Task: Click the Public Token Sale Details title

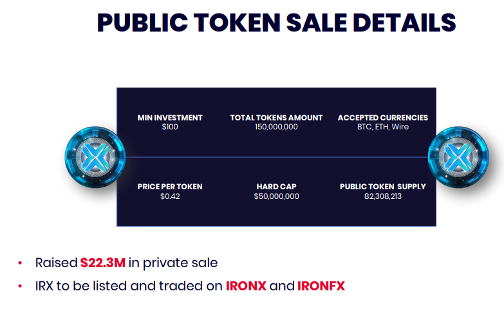Action: click(x=276, y=23)
